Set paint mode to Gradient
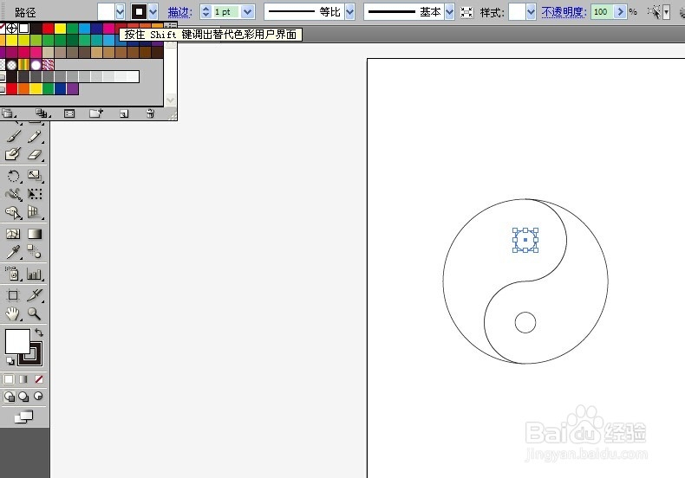This screenshot has width=685, height=478. [23, 379]
